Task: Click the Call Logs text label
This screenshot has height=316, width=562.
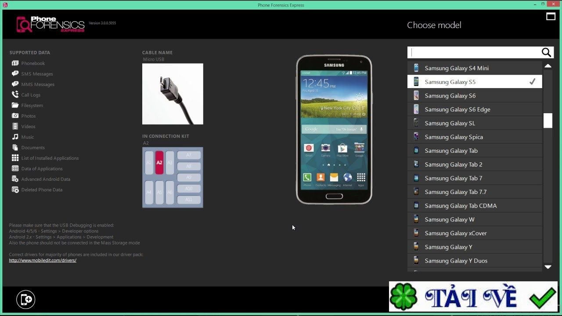Action: coord(31,95)
